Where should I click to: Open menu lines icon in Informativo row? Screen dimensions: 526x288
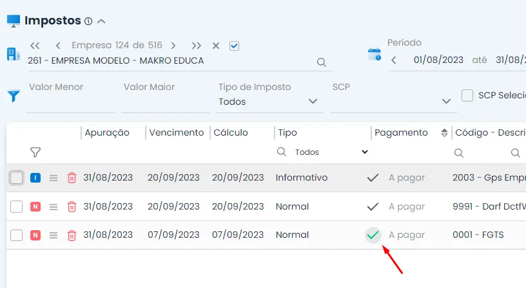tap(54, 178)
